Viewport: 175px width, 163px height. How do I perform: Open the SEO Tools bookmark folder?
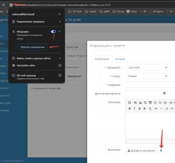75,11
